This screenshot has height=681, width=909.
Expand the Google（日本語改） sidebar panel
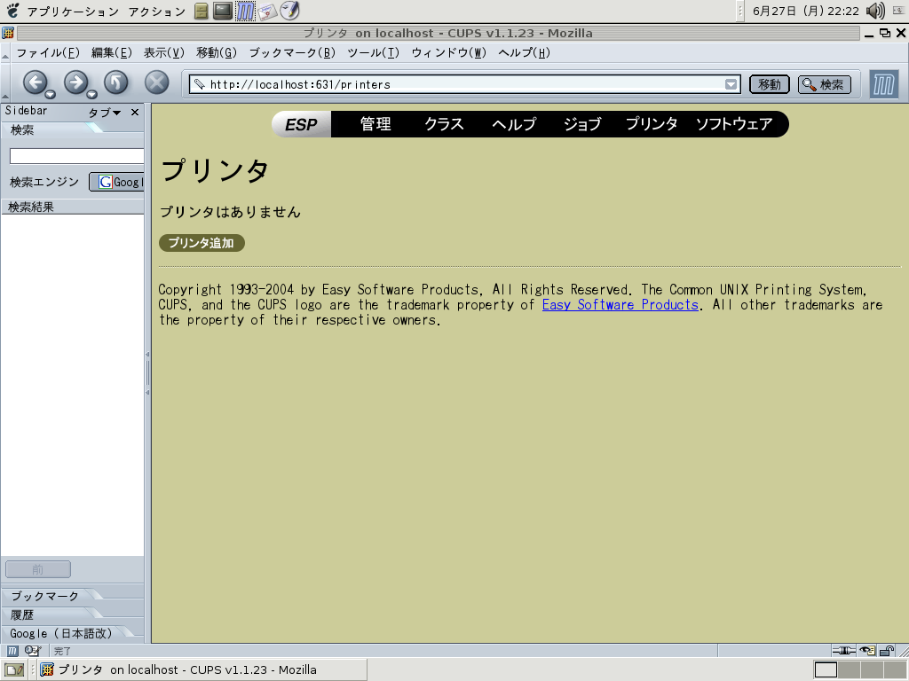click(61, 633)
